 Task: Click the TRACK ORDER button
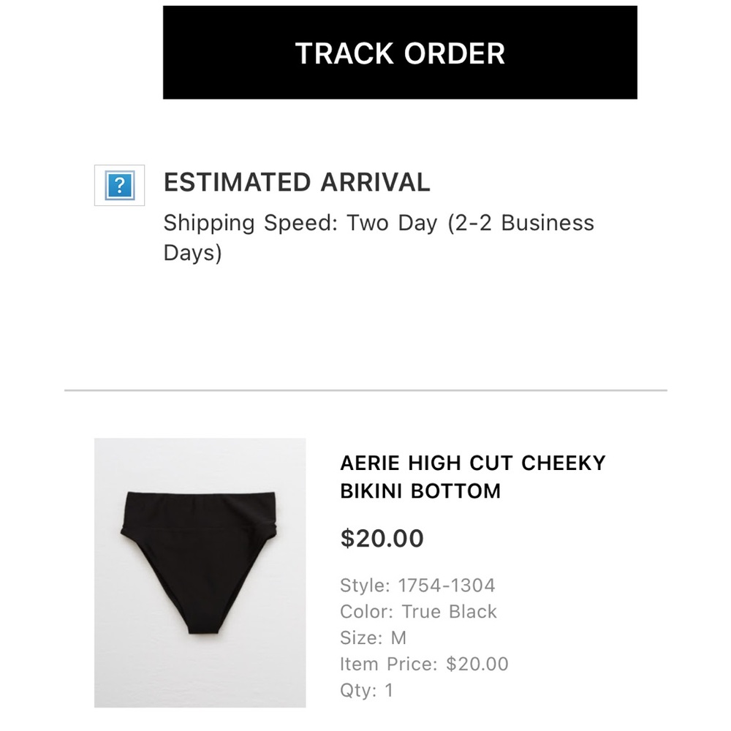(400, 53)
